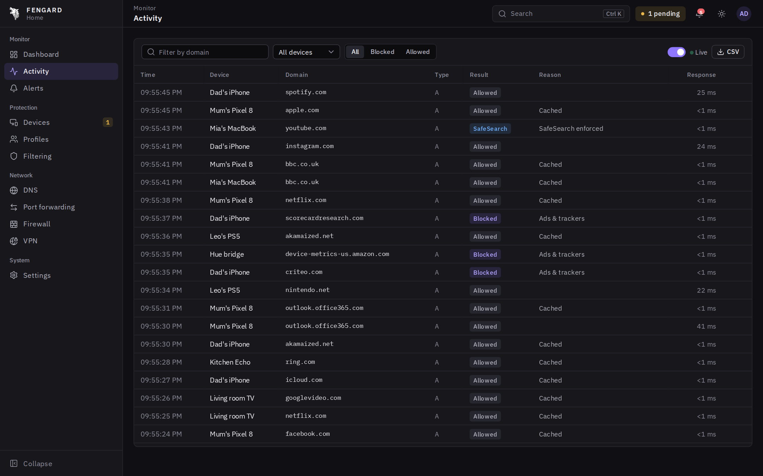Click the criteo.com domain cell
763x476 pixels.
[x=304, y=272]
